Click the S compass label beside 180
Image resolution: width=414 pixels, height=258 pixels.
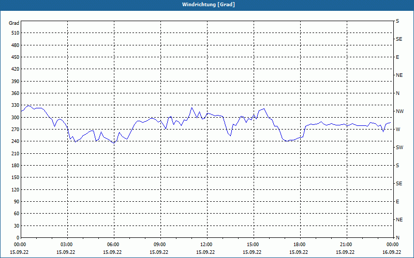pyautogui.click(x=397, y=165)
